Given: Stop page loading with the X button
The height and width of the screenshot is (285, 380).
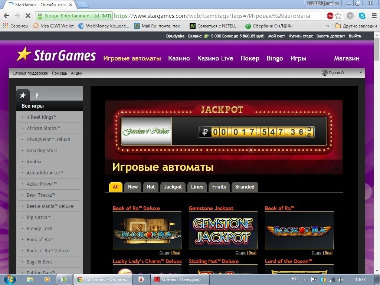Looking at the screenshot, I should point(28,16).
